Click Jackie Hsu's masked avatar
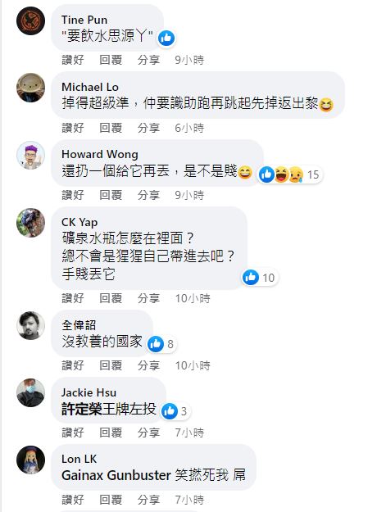Screen dimensions: 377x512 [30, 393]
